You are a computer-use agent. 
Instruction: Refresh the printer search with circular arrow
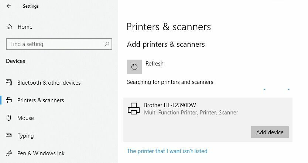click(x=134, y=67)
